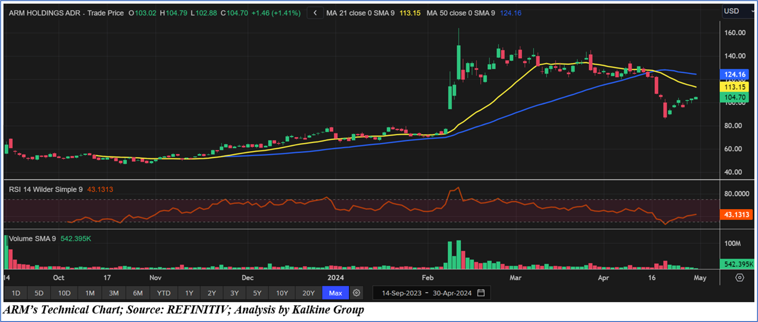The width and height of the screenshot is (758, 322).
Task: Select the MA 21 close indicator label
Action: pos(361,13)
